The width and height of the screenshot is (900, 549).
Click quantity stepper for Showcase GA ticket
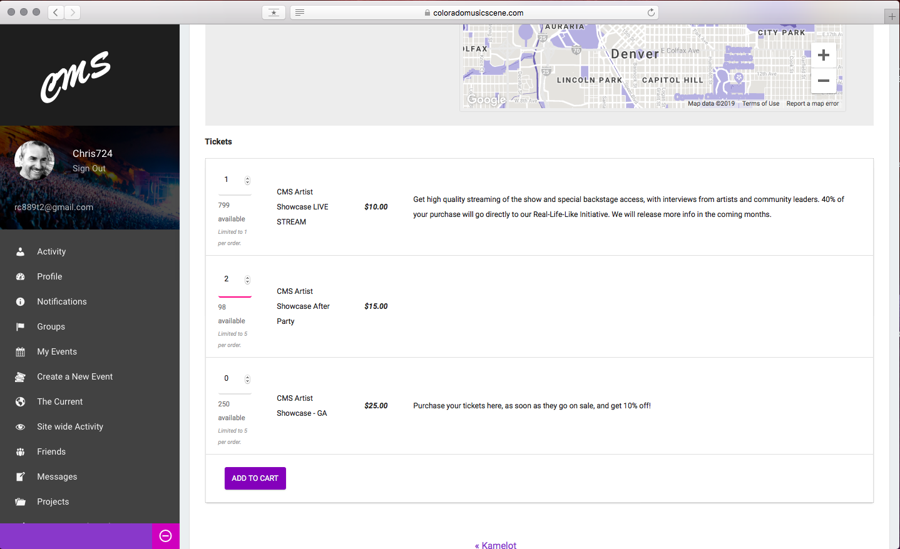(247, 380)
